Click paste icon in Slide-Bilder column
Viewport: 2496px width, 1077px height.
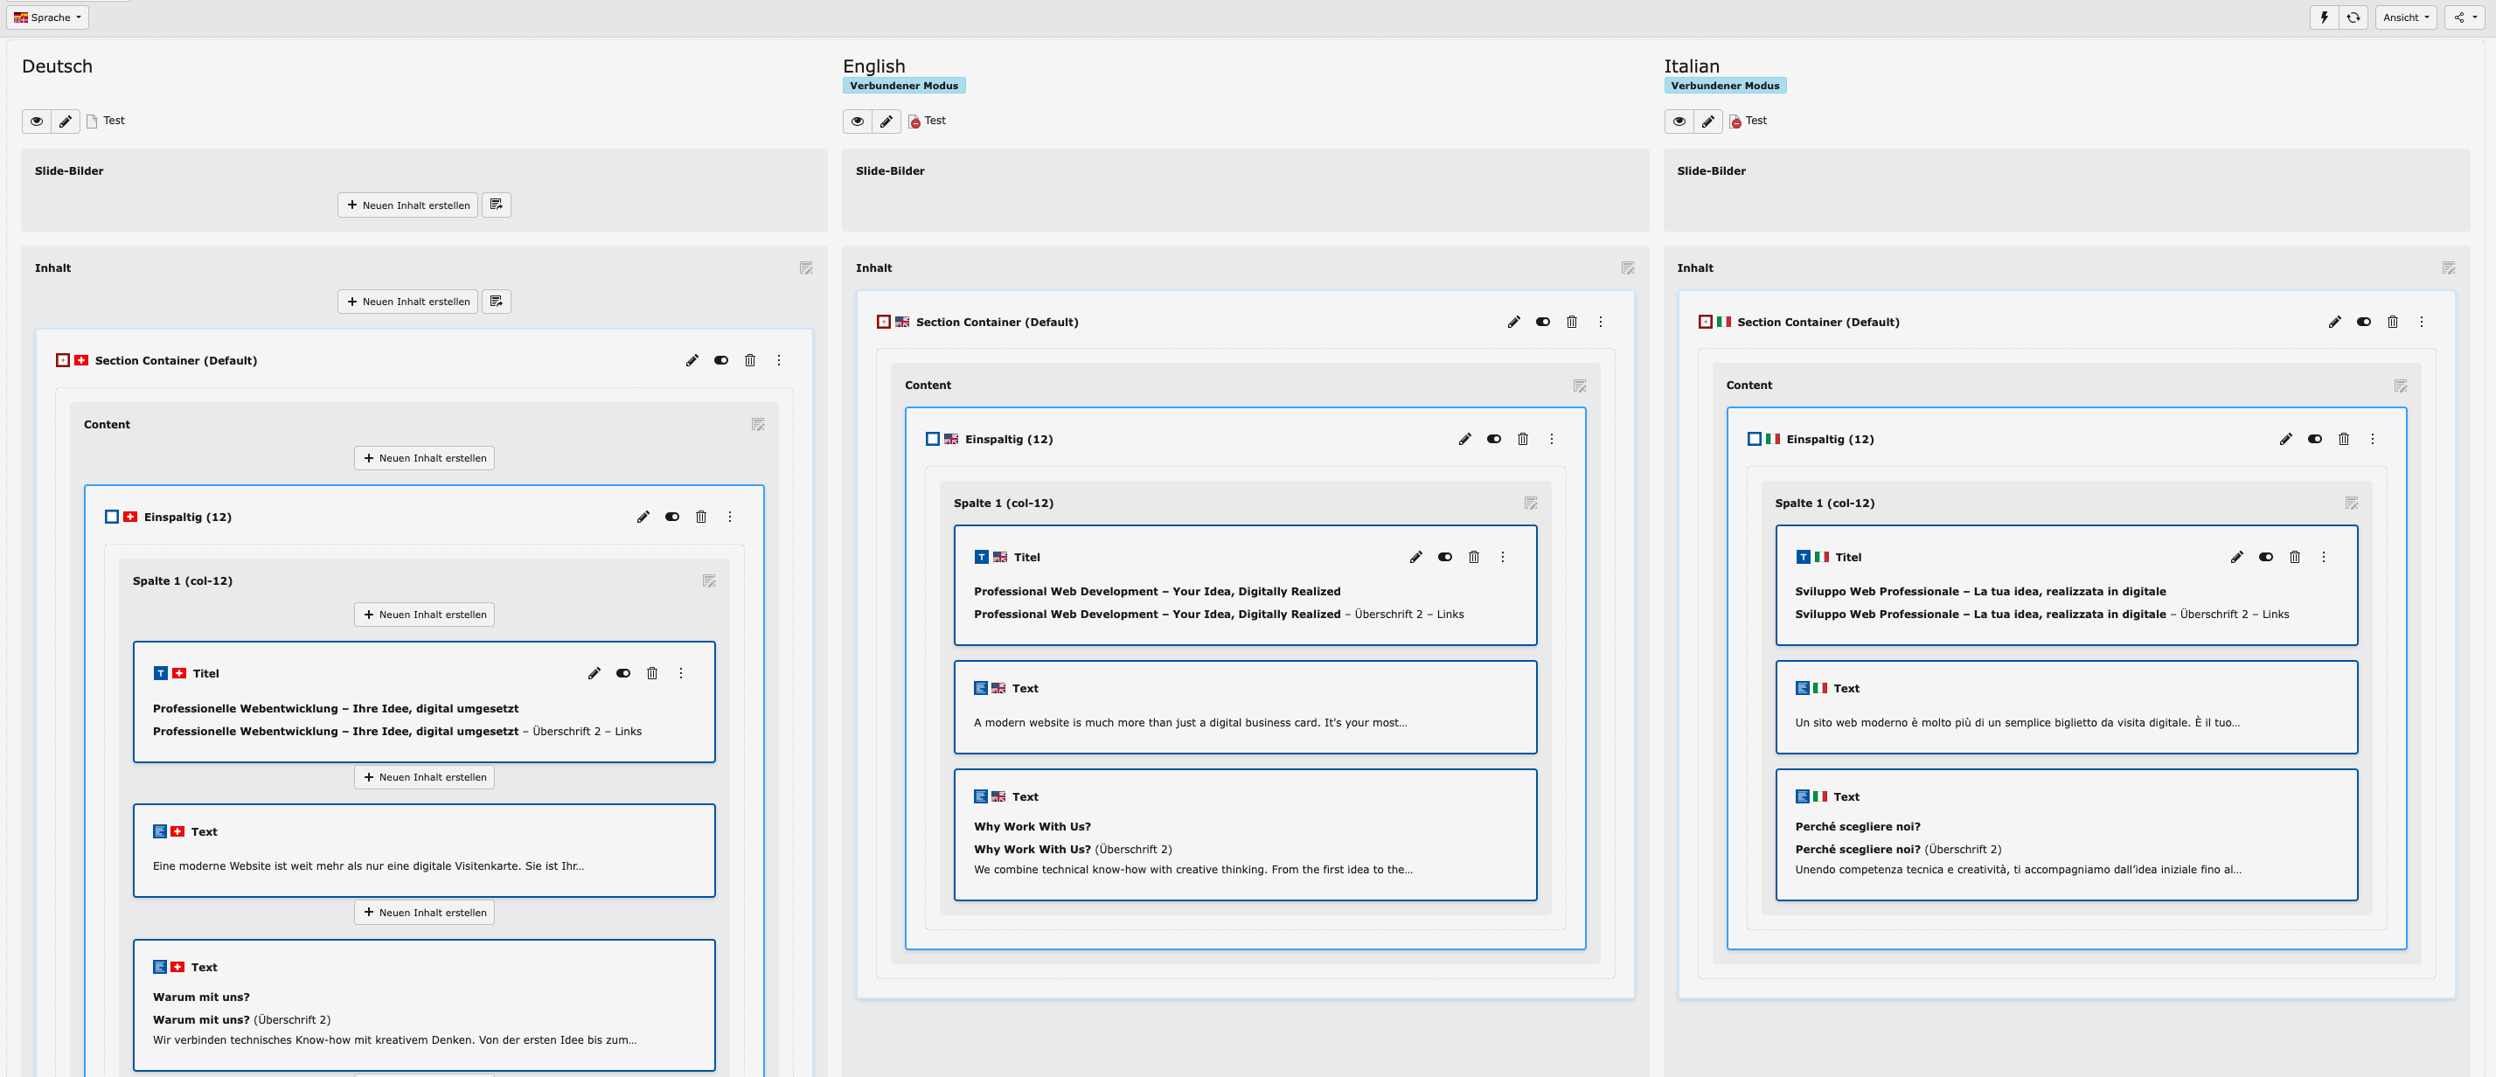[496, 205]
